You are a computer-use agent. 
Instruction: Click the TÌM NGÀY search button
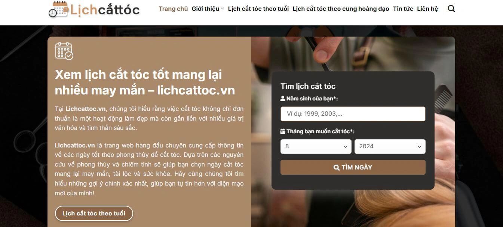click(x=353, y=167)
